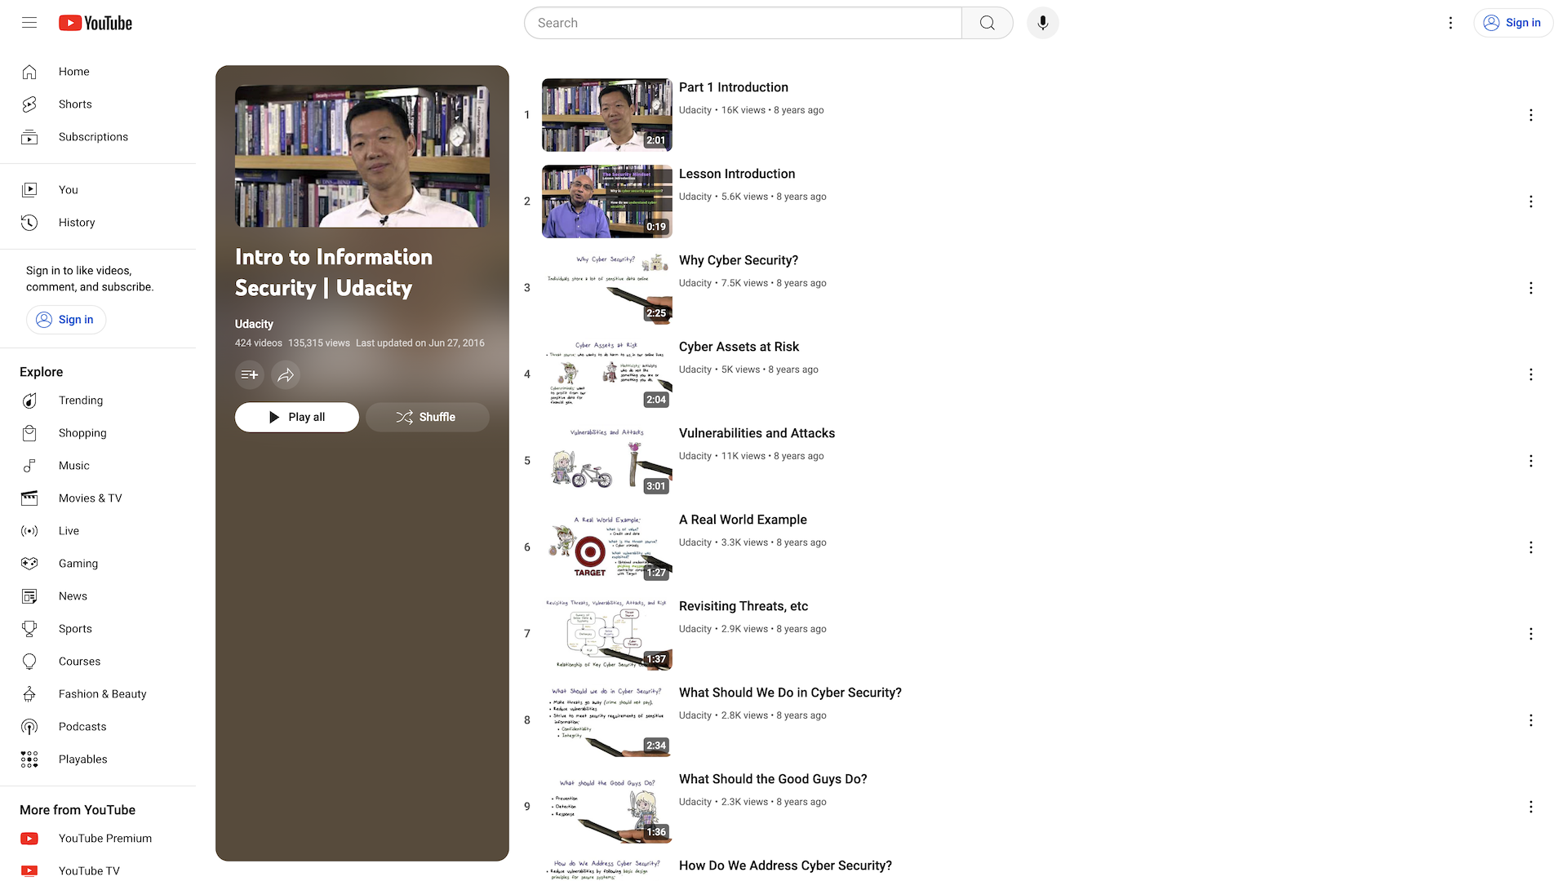
Task: Open action menu for What Should the Good Guys Do?
Action: [1531, 807]
